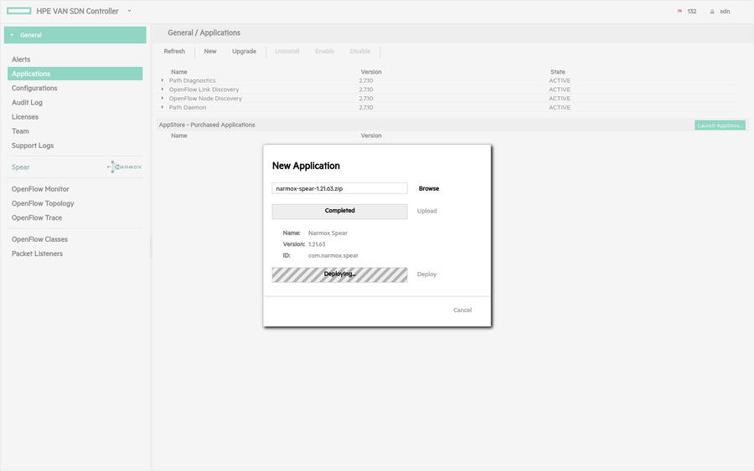Click the Deploying progress bar
The height and width of the screenshot is (471, 754).
pyautogui.click(x=339, y=274)
